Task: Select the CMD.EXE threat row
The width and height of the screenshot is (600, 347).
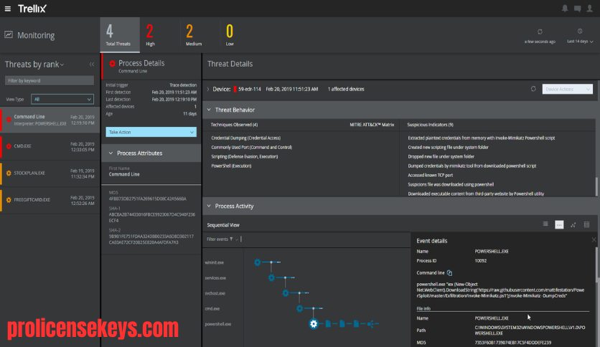Action: (x=50, y=146)
